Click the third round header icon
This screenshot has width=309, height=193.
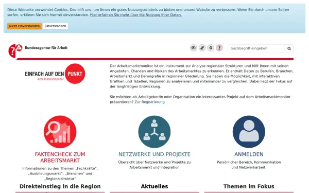[x=211, y=48]
